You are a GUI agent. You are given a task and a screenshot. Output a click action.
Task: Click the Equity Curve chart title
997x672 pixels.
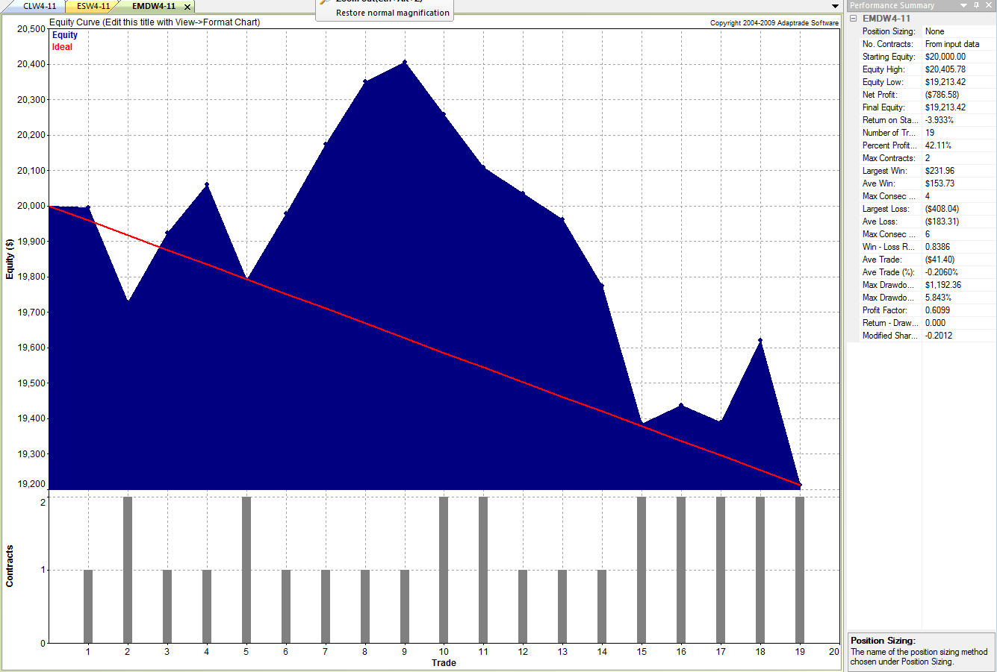[x=155, y=22]
